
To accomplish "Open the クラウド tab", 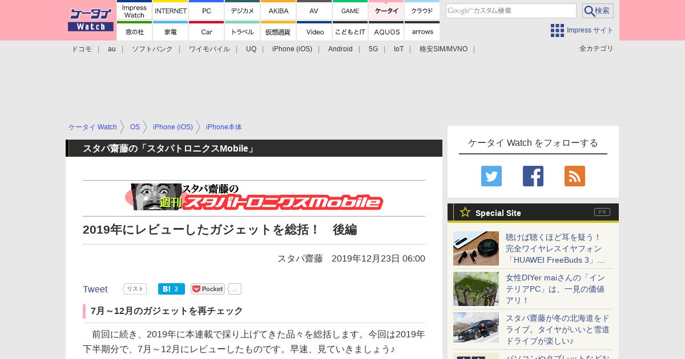I will [x=422, y=10].
